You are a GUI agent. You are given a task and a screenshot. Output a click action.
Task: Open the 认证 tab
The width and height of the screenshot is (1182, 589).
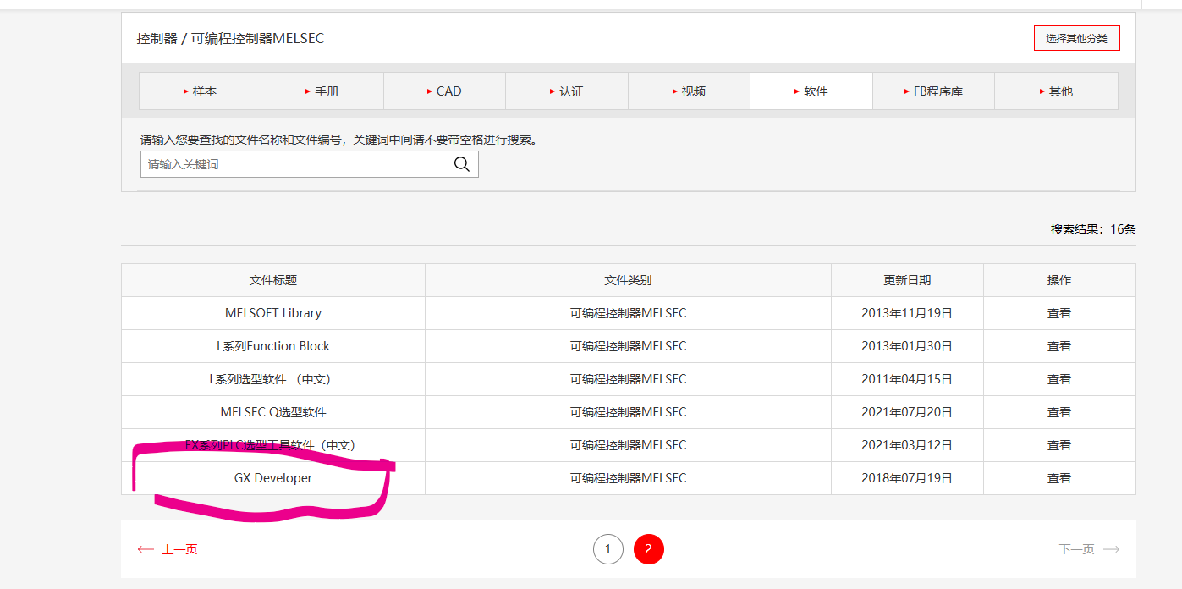click(x=566, y=91)
